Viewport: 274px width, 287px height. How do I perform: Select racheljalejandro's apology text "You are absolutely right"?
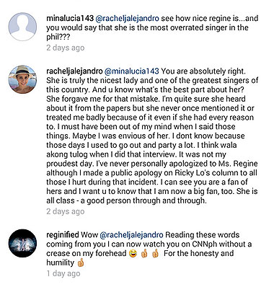click(x=152, y=136)
